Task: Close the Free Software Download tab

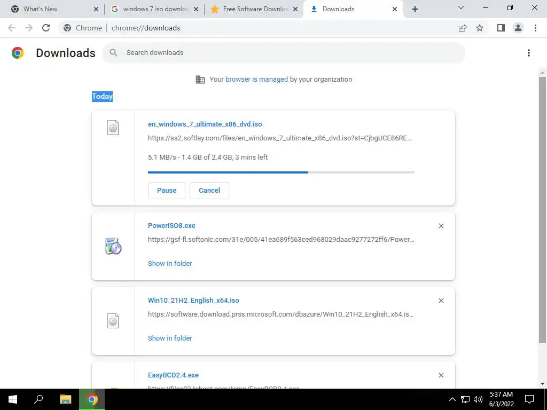Action: click(295, 9)
